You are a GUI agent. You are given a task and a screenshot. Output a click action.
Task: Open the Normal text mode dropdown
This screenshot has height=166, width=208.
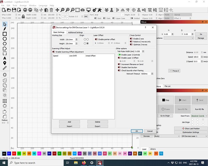(183, 15)
